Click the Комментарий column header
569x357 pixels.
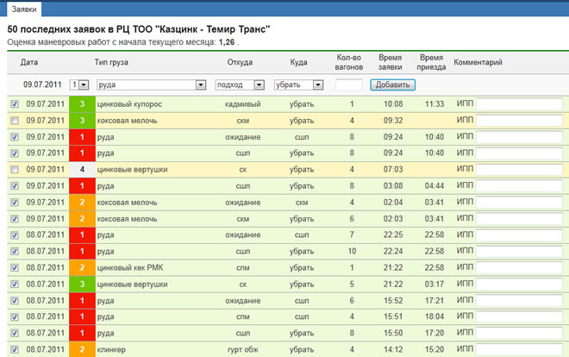(x=478, y=62)
